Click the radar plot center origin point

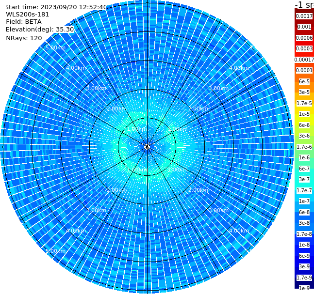tap(147, 147)
